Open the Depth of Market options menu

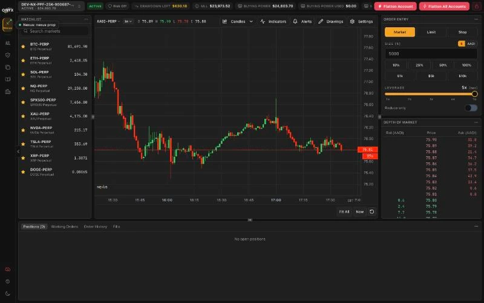click(x=476, y=122)
